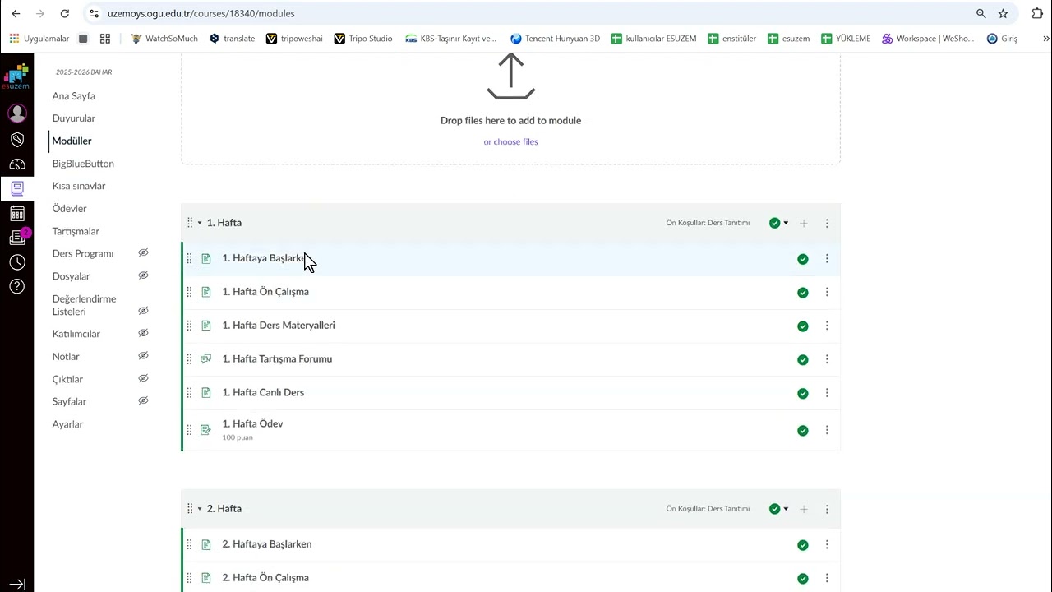Open the dashboard gauge icon in sidebar
Screen dimensions: 1052x592
[16, 164]
